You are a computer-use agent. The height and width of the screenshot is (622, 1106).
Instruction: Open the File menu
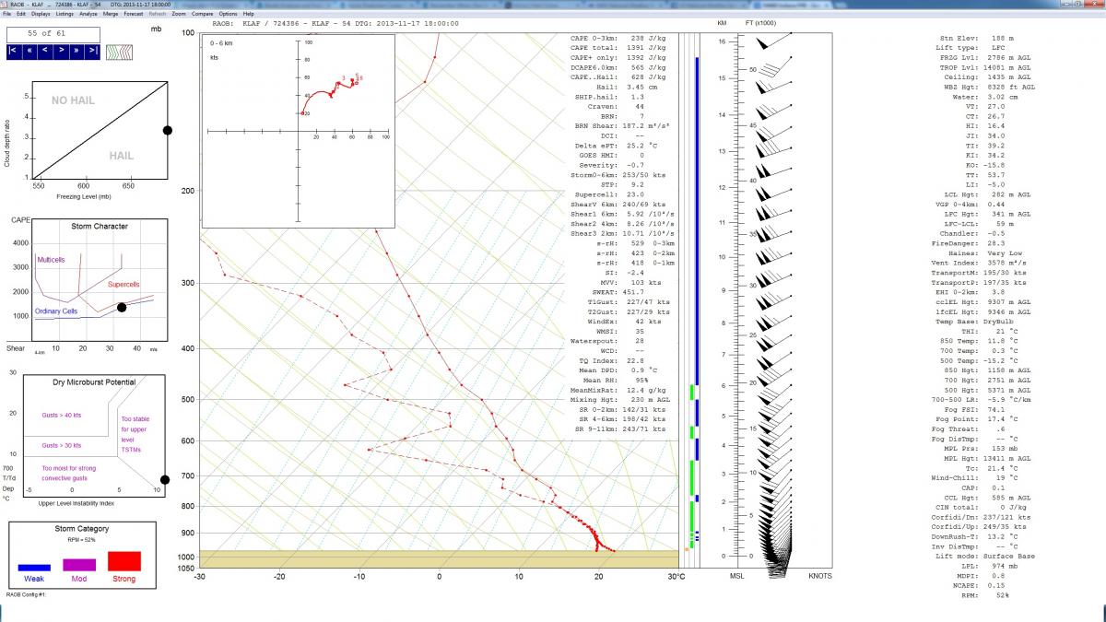pos(7,14)
